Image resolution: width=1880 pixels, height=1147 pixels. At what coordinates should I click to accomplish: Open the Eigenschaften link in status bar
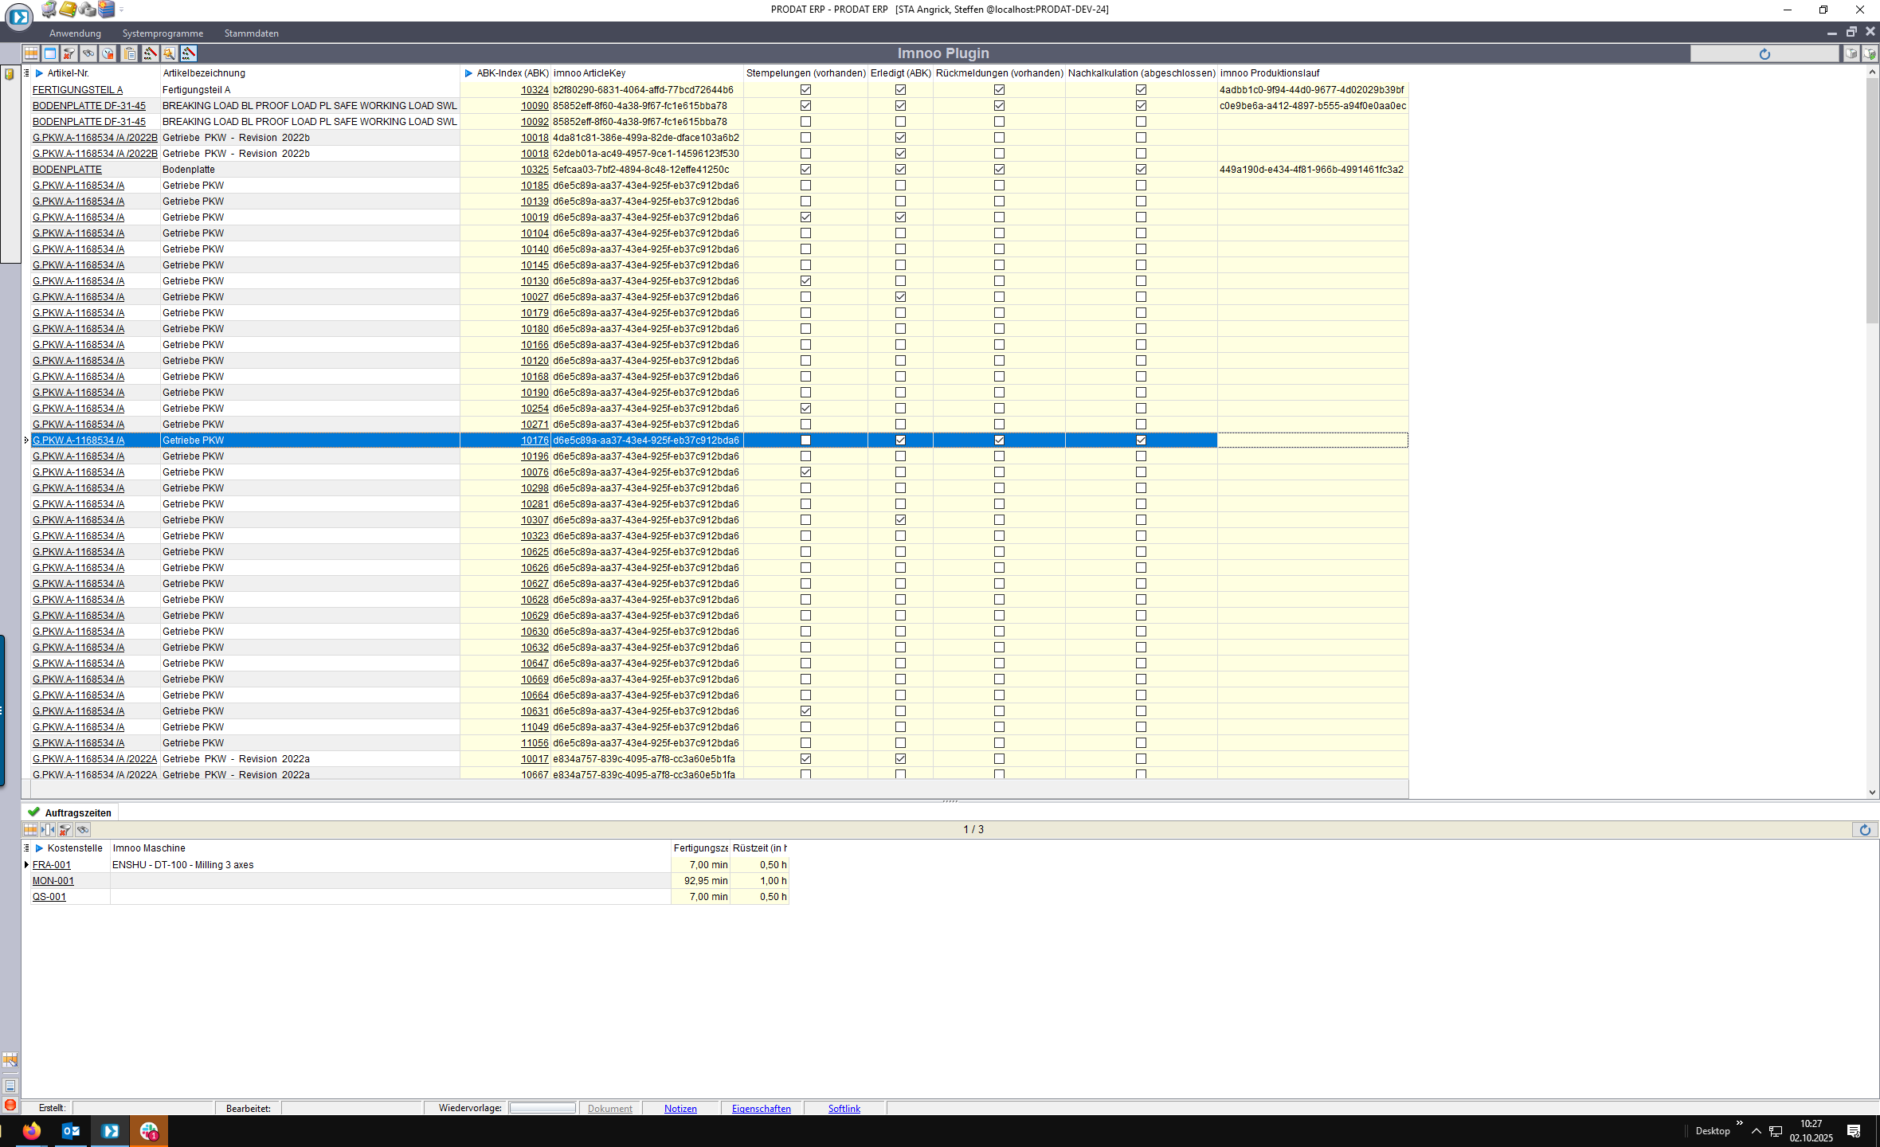tap(761, 1108)
